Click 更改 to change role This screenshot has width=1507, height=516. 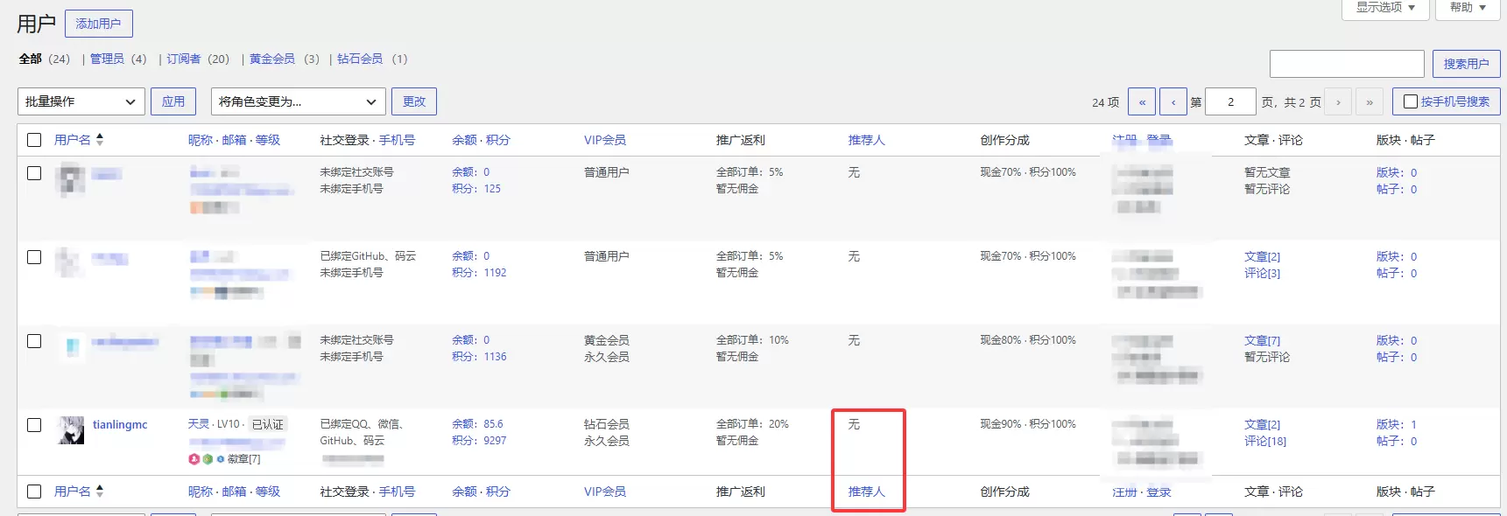click(x=414, y=101)
